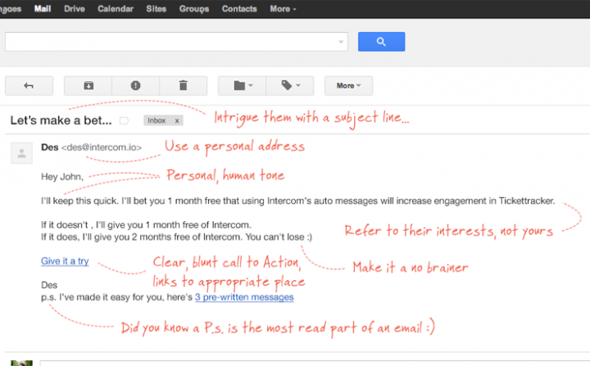The height and width of the screenshot is (366, 590).
Task: Open Mail in the top navigation bar
Action: click(x=43, y=9)
